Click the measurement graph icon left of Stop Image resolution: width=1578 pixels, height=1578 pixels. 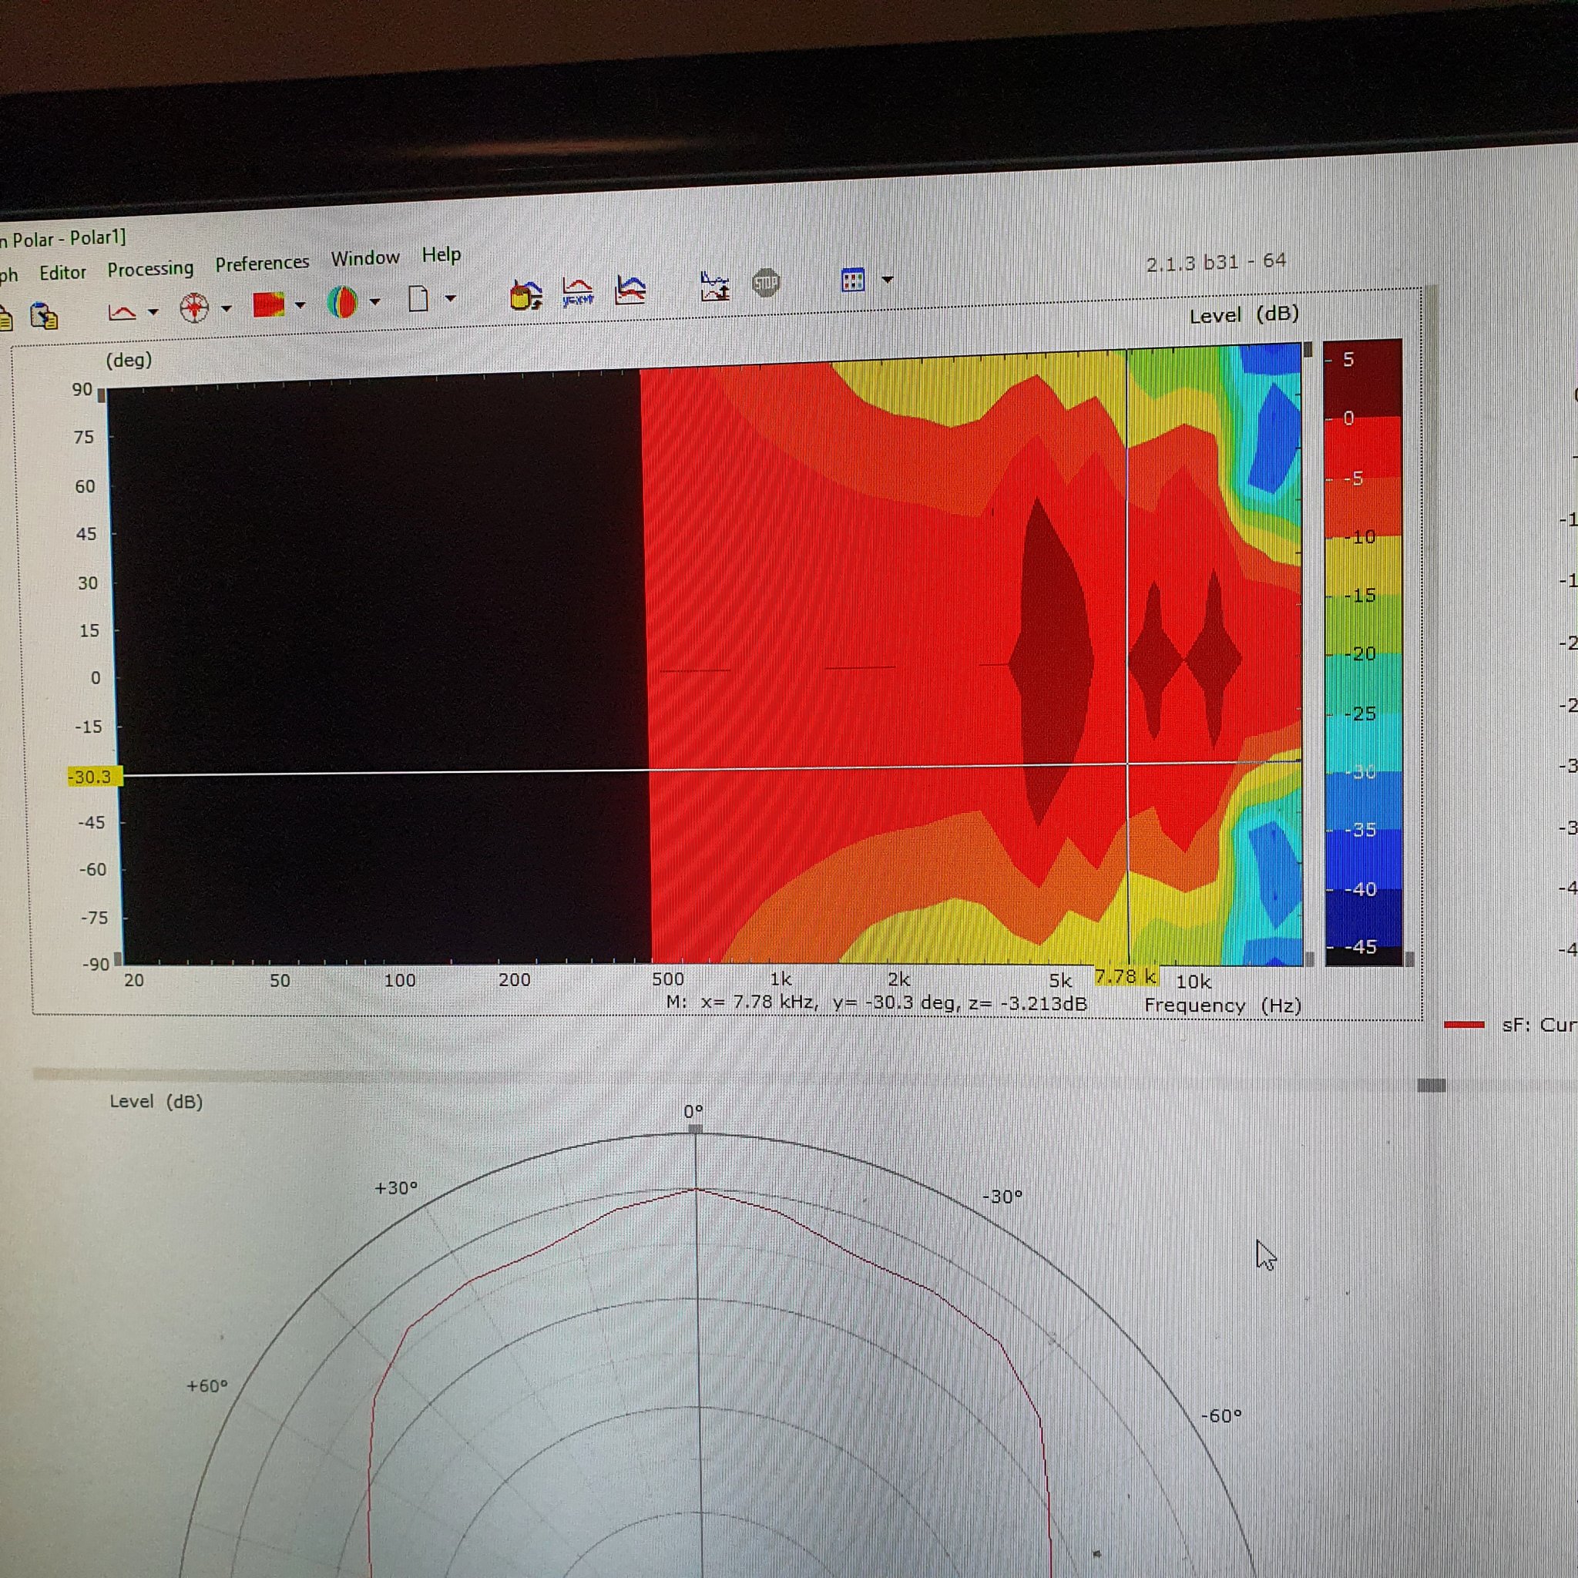pyautogui.click(x=716, y=286)
